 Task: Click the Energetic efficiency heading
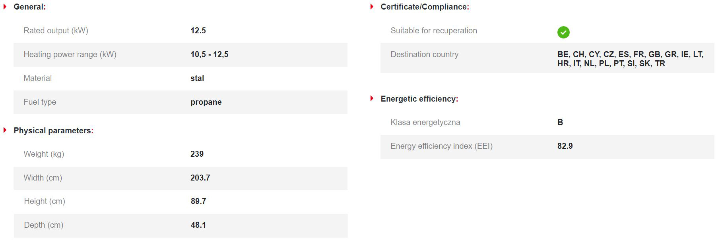[x=419, y=99]
